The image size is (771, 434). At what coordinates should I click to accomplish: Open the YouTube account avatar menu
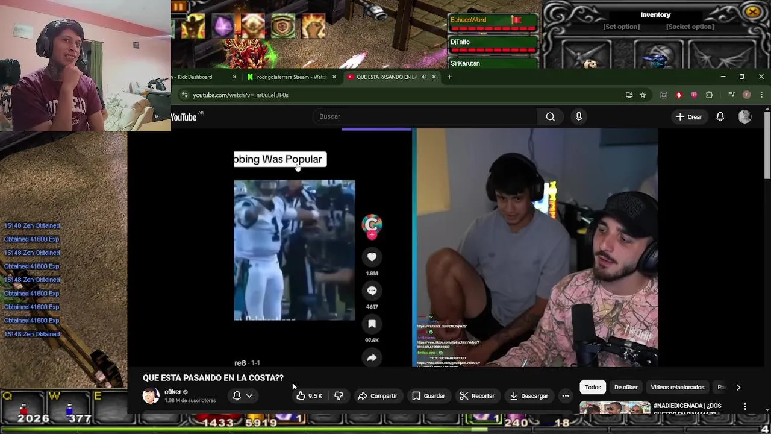(745, 117)
